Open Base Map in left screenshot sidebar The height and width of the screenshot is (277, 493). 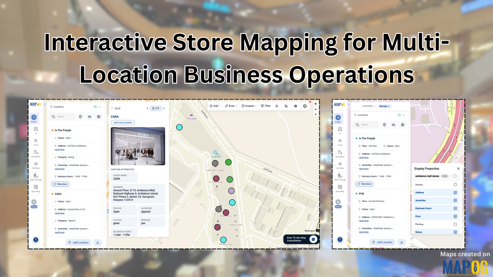click(x=36, y=188)
